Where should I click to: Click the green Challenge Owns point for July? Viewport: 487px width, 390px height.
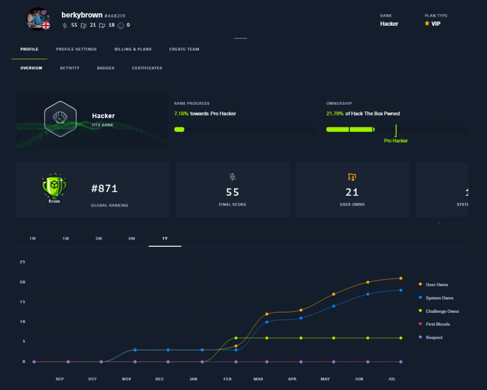click(x=400, y=338)
